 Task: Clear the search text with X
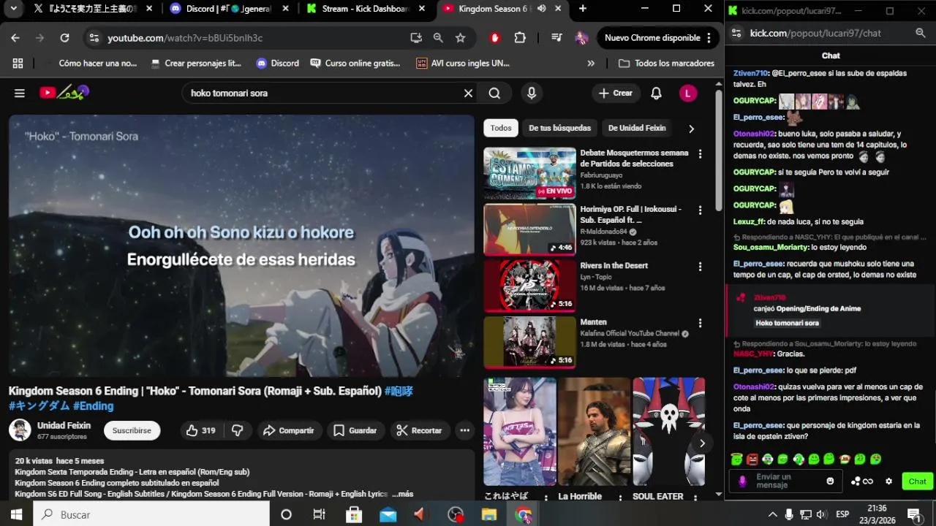click(468, 93)
